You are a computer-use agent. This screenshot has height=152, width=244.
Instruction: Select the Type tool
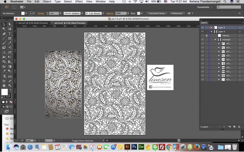(9, 33)
